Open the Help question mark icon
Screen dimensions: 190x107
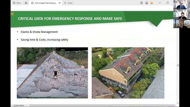pos(141,3)
